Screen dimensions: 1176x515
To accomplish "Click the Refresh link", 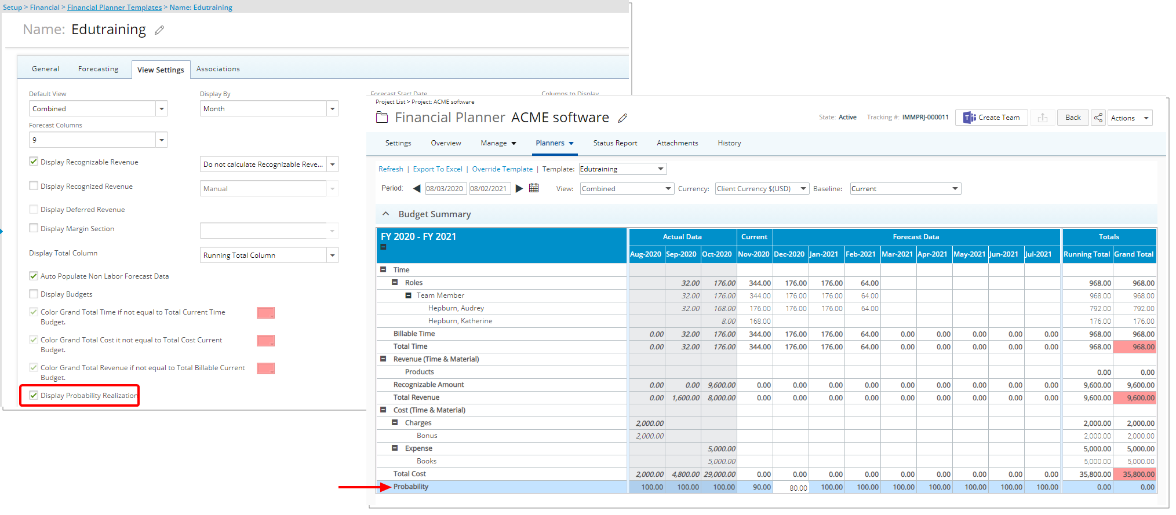I will click(x=391, y=169).
